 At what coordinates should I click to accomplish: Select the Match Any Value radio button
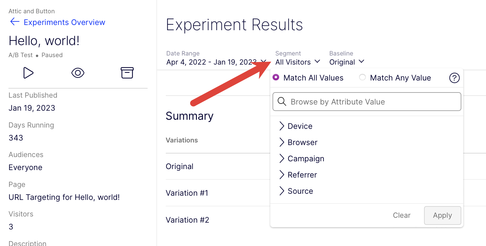362,78
